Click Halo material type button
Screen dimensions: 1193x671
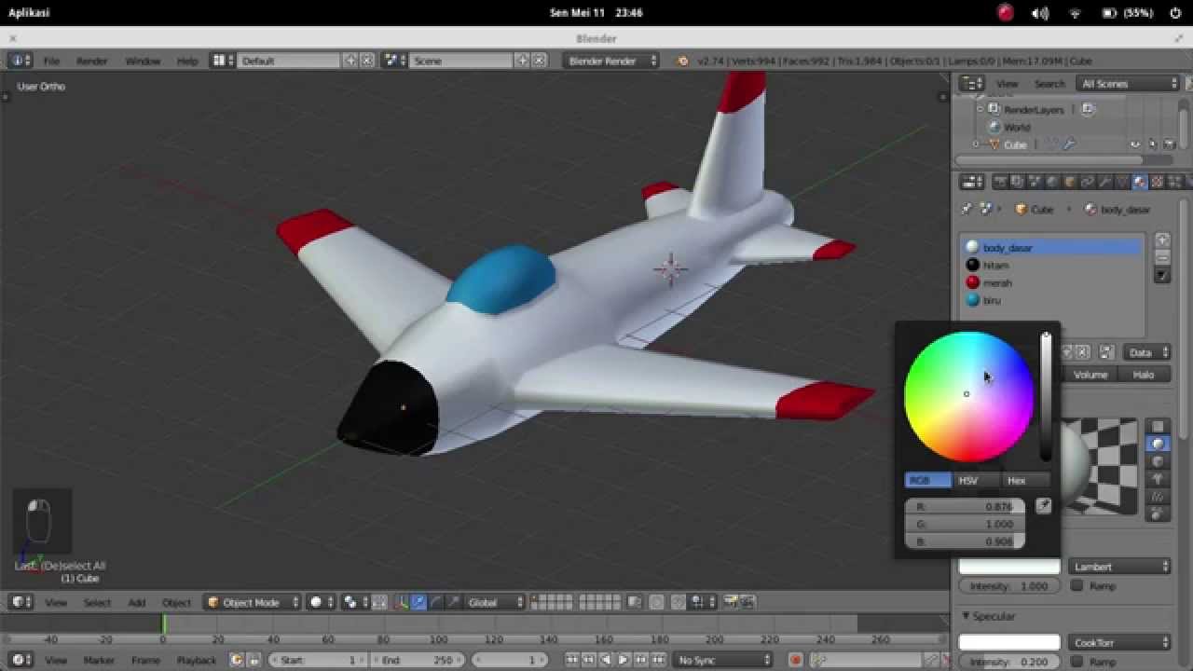pyautogui.click(x=1144, y=375)
